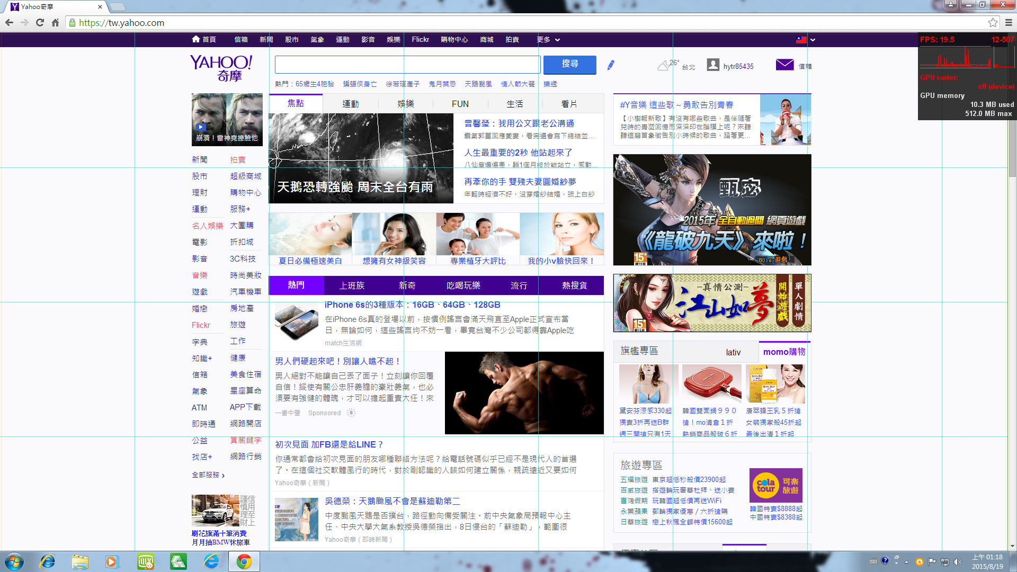Select the momo購物 tab
The width and height of the screenshot is (1017, 572).
(x=784, y=352)
